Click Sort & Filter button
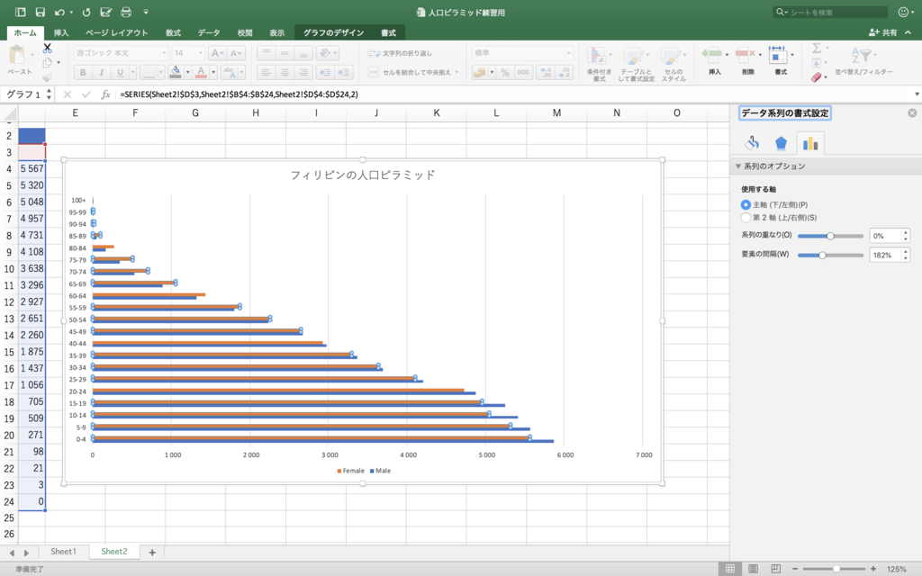This screenshot has height=576, width=922. click(x=863, y=61)
